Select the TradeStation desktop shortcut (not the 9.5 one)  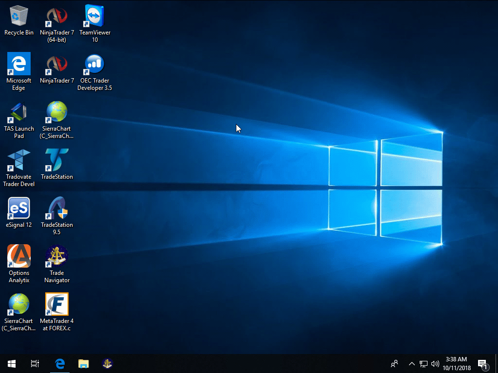[x=57, y=165]
